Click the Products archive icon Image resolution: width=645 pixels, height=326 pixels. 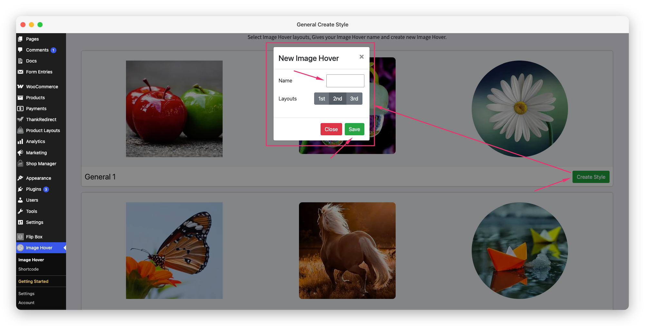(20, 98)
